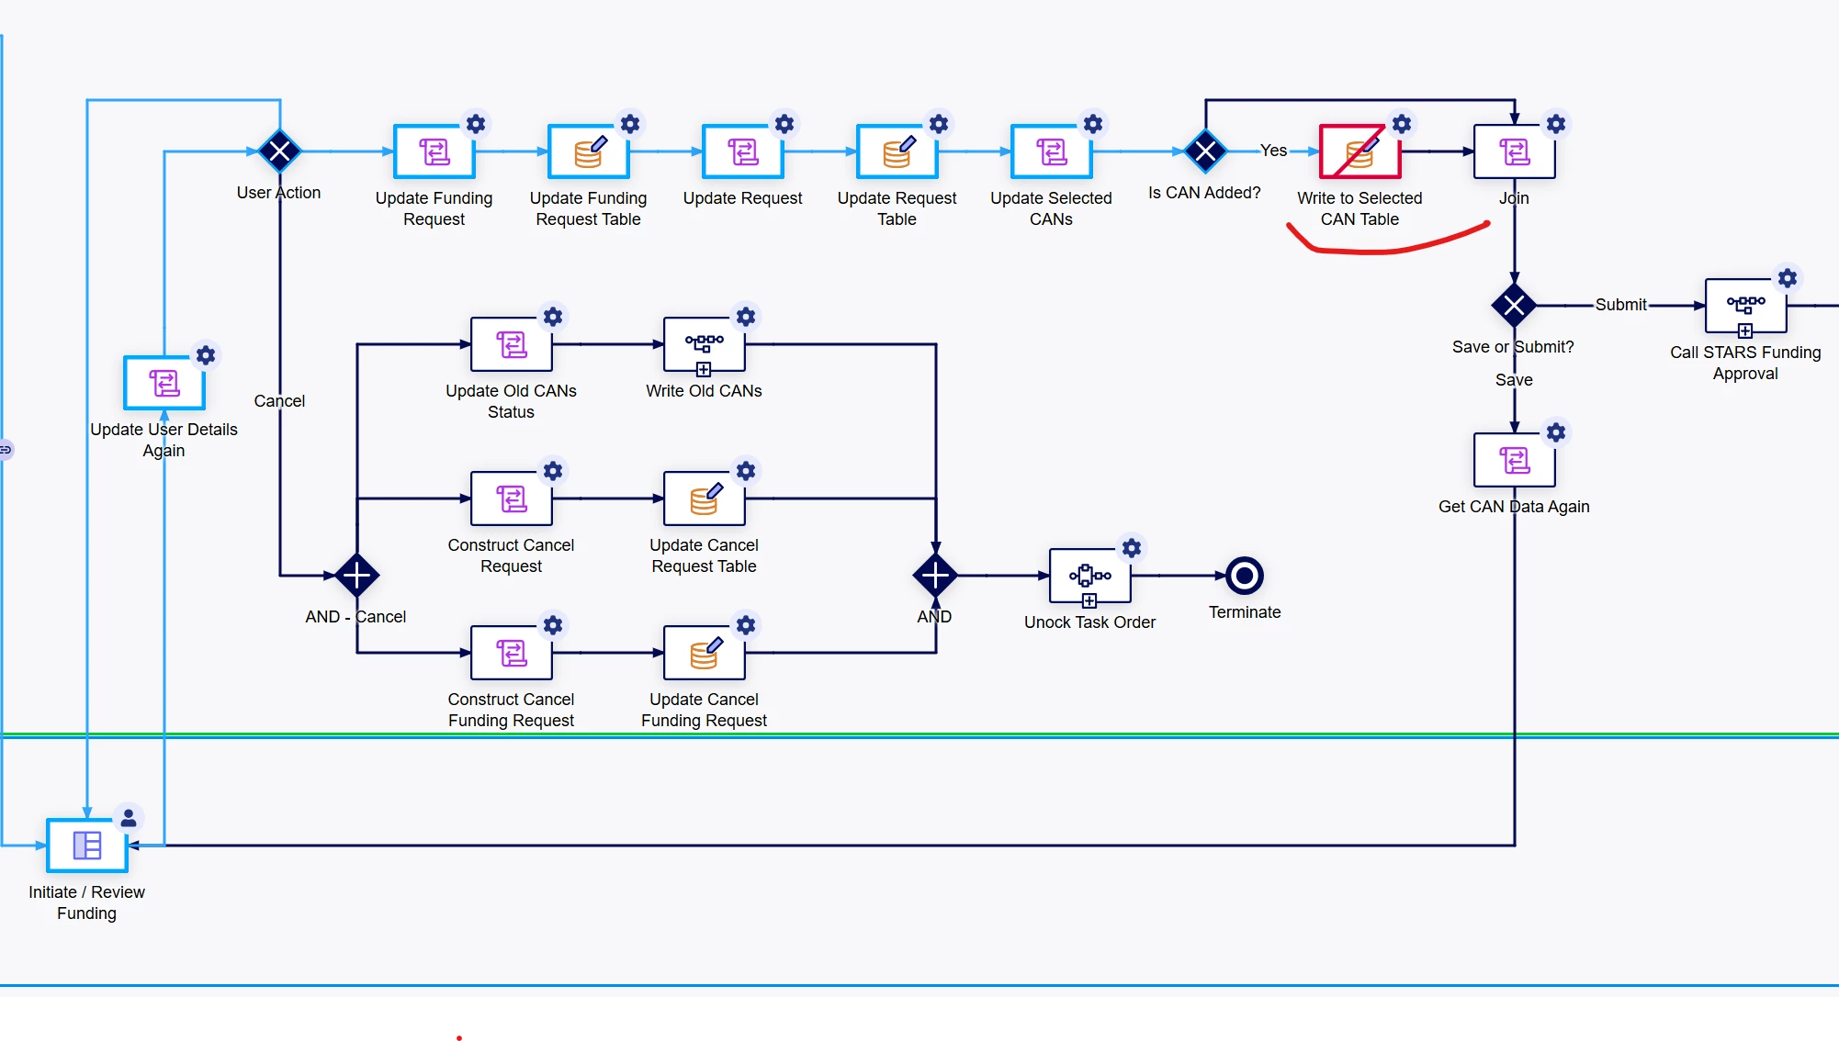Select the Terminate end event

[1245, 576]
